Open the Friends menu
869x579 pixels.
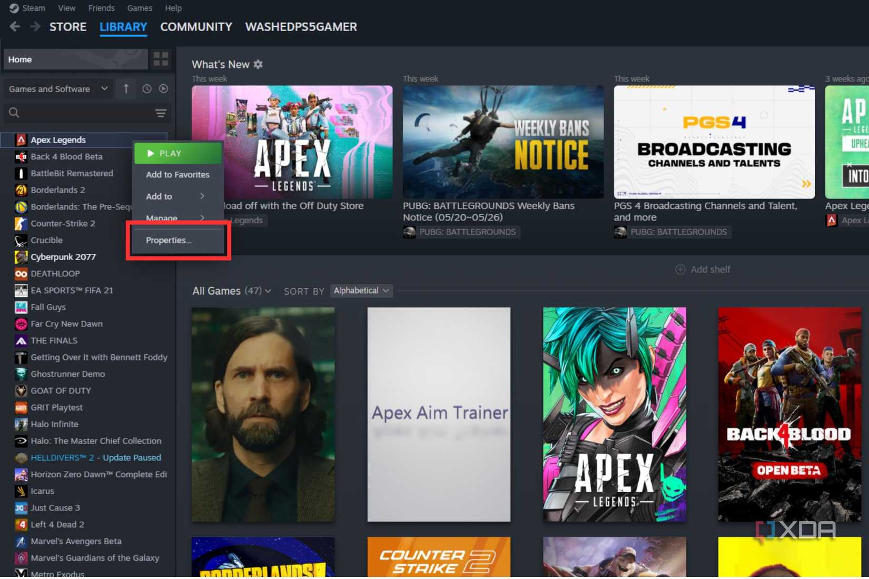[x=101, y=8]
